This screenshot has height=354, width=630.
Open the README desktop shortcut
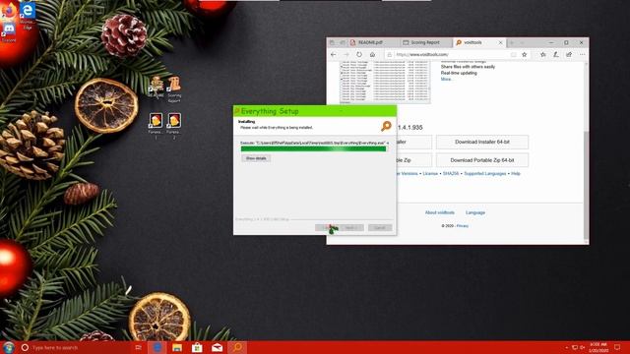[x=156, y=88]
